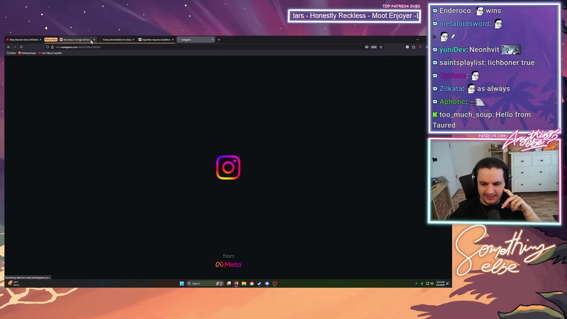This screenshot has height=319, width=567.
Task: Open Firefox from the taskbar
Action: 236,284
